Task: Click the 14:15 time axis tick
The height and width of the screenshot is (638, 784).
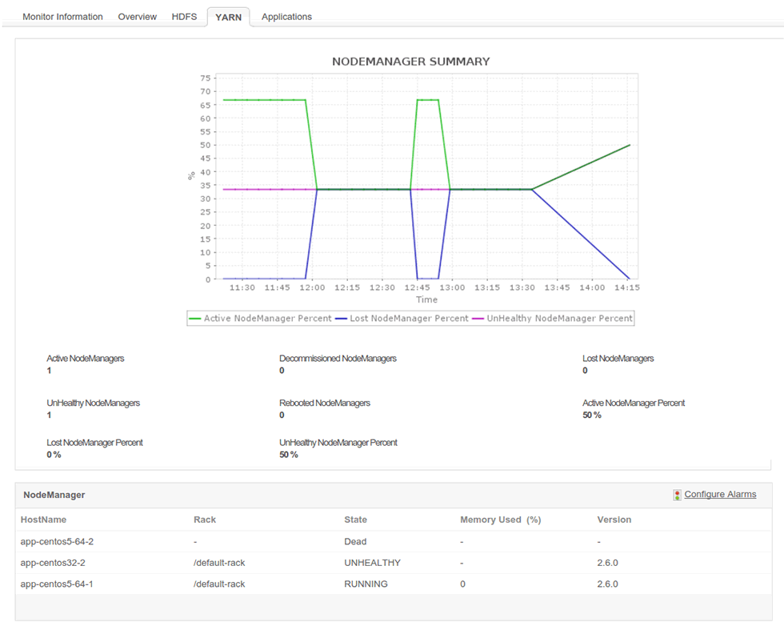Action: [627, 287]
